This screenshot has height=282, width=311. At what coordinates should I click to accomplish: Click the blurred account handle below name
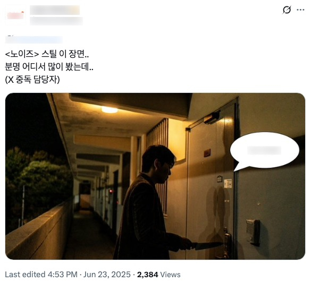pos(56,21)
